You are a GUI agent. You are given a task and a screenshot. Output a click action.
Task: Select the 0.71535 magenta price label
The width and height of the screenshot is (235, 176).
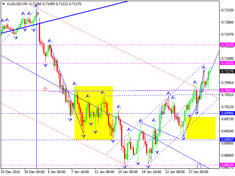click(227, 63)
